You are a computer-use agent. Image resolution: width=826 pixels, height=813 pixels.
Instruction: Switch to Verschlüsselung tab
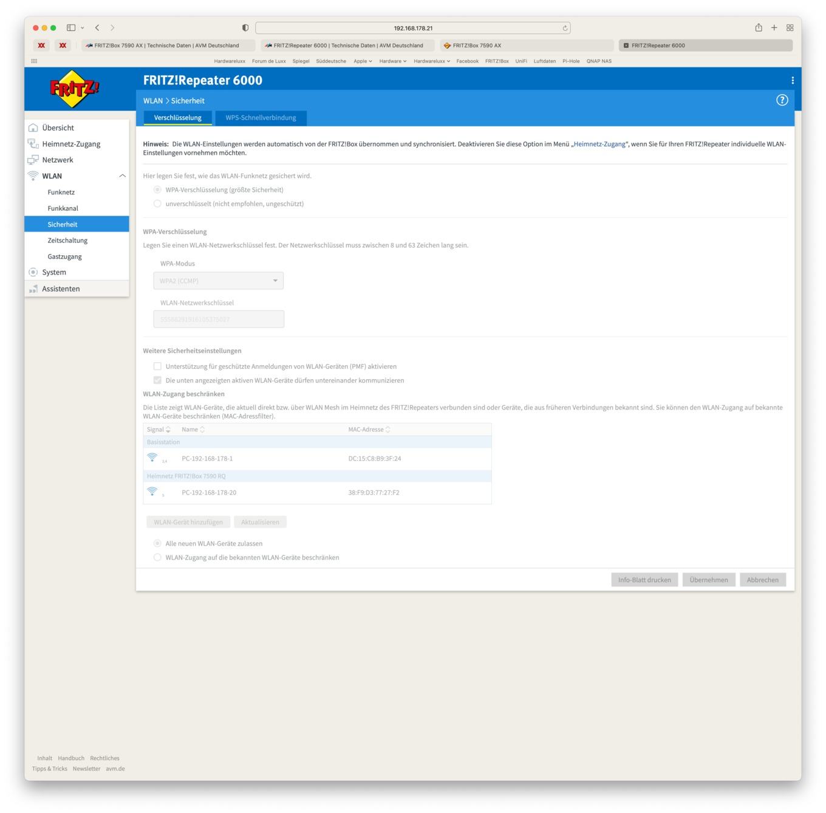[x=177, y=118]
